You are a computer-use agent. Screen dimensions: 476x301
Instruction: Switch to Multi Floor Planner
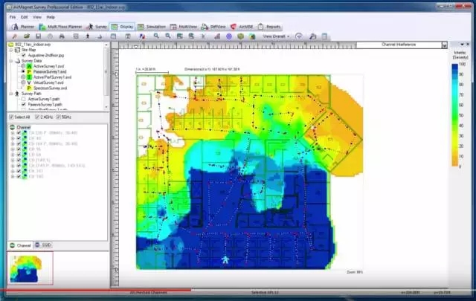tap(61, 25)
